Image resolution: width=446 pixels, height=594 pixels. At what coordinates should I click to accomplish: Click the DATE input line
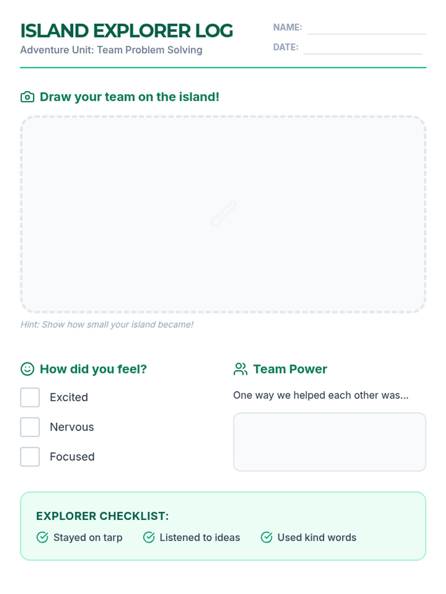(x=363, y=49)
